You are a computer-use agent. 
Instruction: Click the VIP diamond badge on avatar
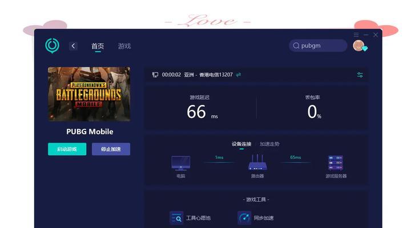click(x=365, y=48)
